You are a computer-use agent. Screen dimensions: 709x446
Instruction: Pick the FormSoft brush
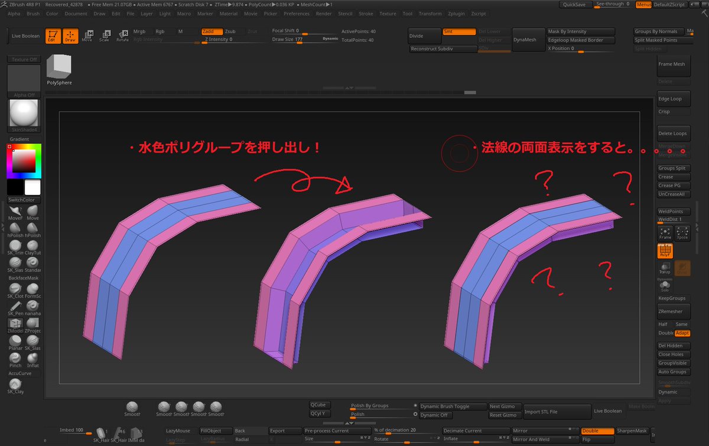32,290
